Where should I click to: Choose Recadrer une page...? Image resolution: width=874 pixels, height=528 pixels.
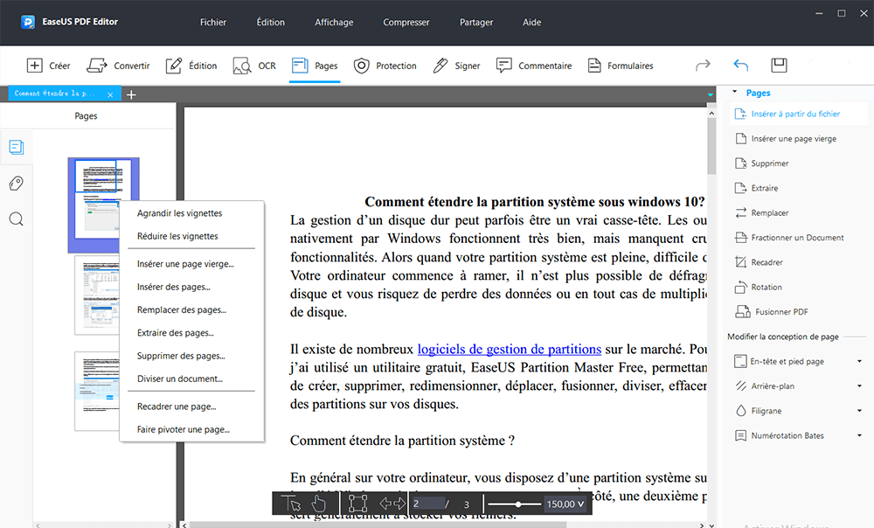[x=191, y=406]
